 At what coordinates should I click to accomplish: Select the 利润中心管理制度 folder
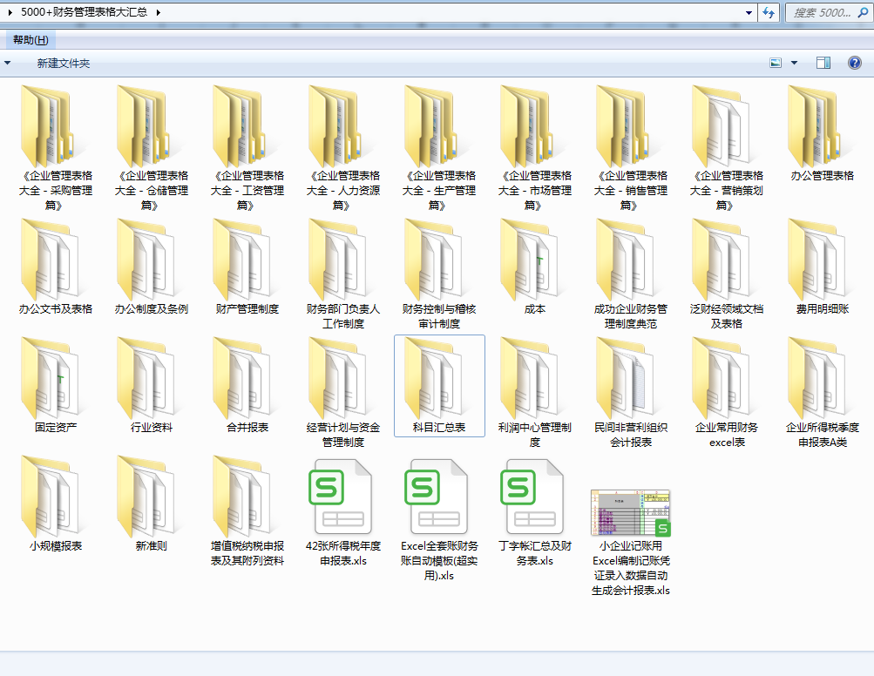click(534, 393)
